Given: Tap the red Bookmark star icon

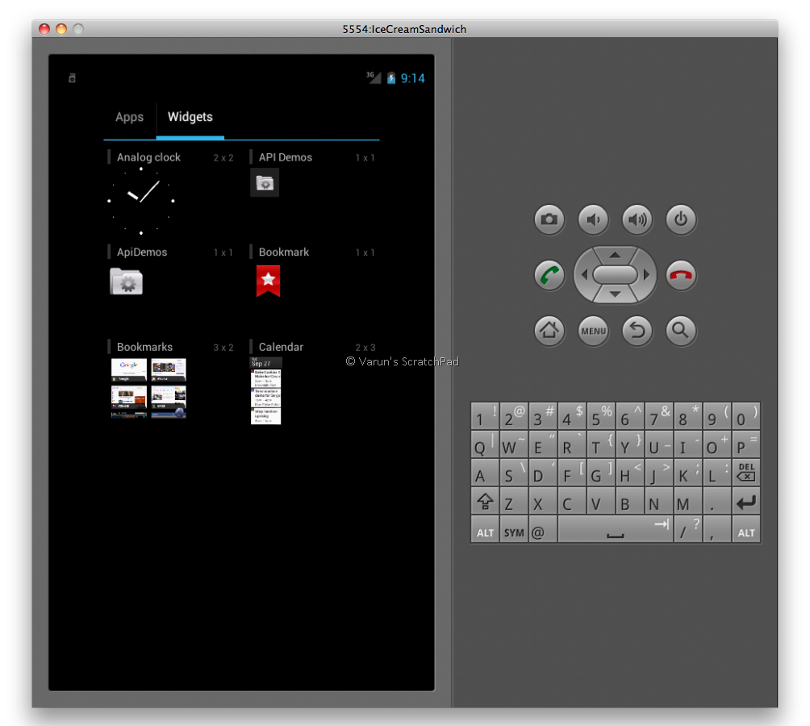Looking at the screenshot, I should coord(268,281).
